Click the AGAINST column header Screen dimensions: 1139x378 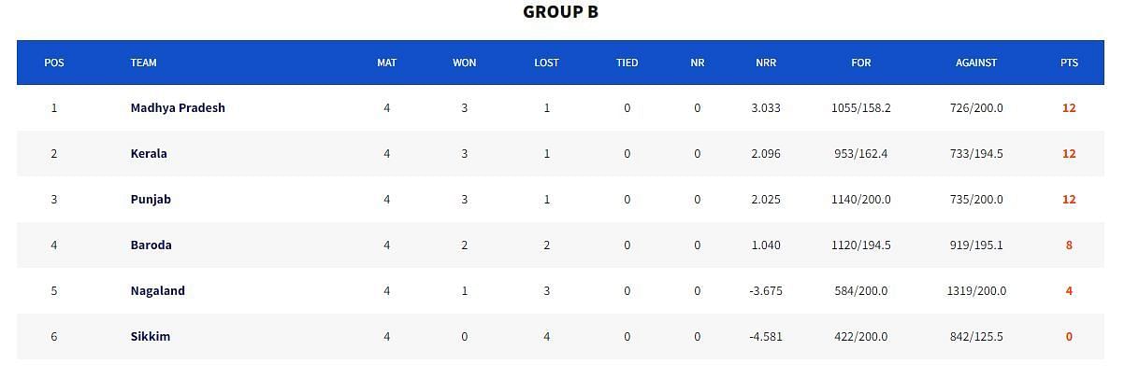976,63
